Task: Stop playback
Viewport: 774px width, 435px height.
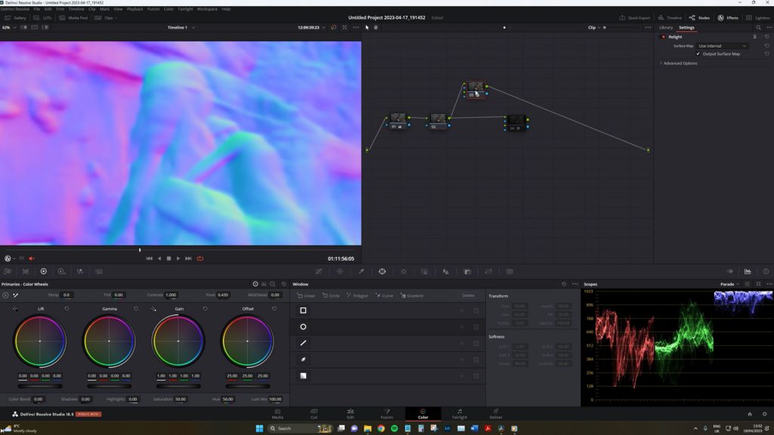Action: pyautogui.click(x=169, y=258)
